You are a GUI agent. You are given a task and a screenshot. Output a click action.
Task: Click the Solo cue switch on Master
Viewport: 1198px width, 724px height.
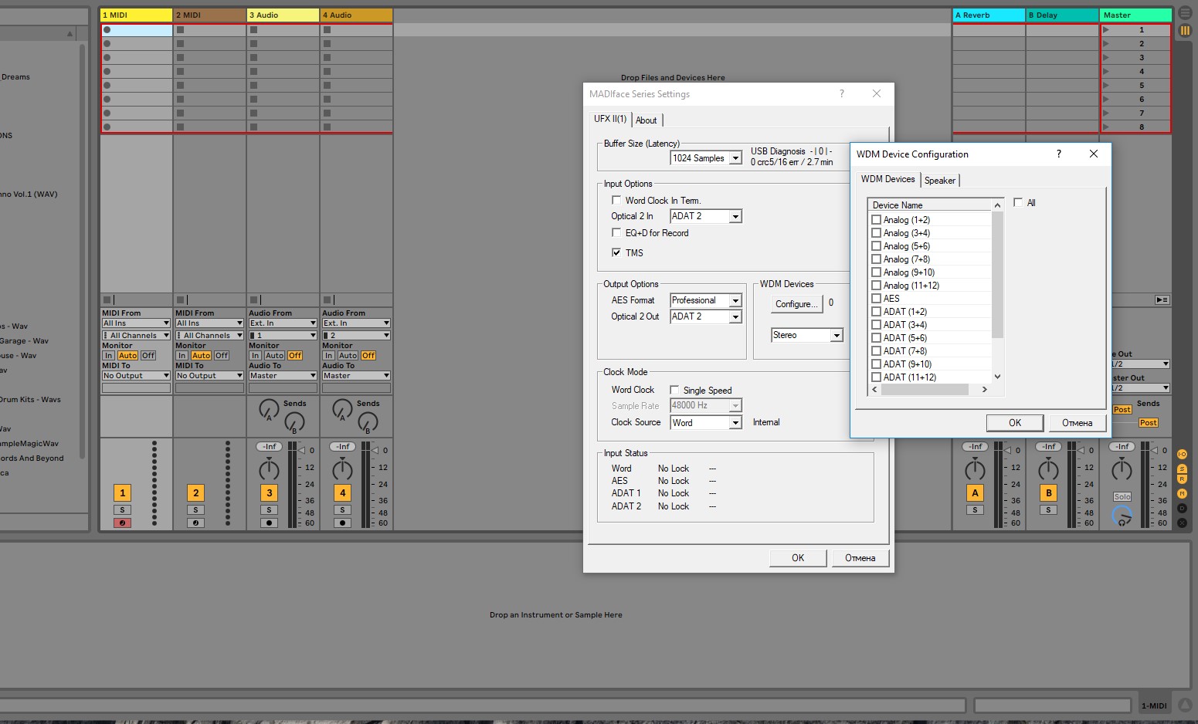pyautogui.click(x=1122, y=497)
